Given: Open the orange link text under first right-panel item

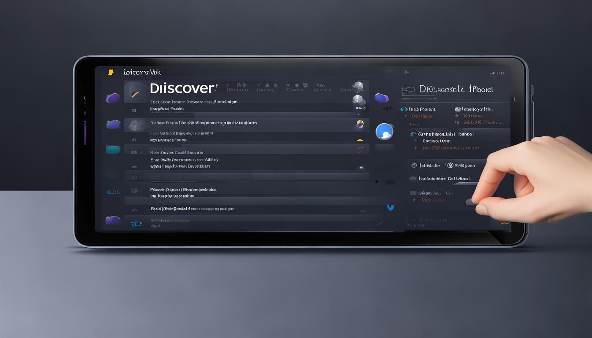Looking at the screenshot, I should click(x=422, y=116).
